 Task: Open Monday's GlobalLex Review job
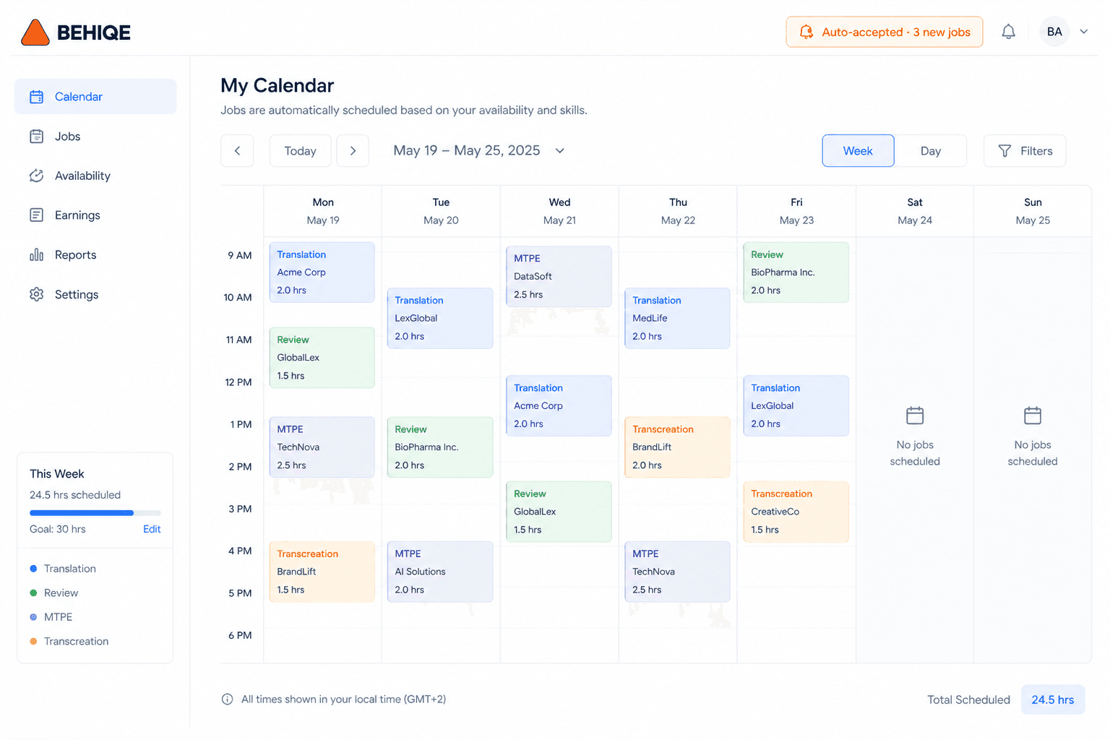[322, 358]
